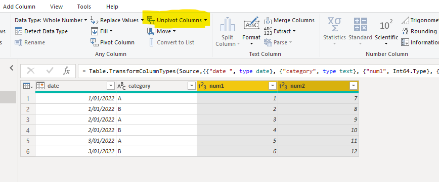The width and height of the screenshot is (439, 182).
Task: Select row number 4 header
Action: [28, 130]
